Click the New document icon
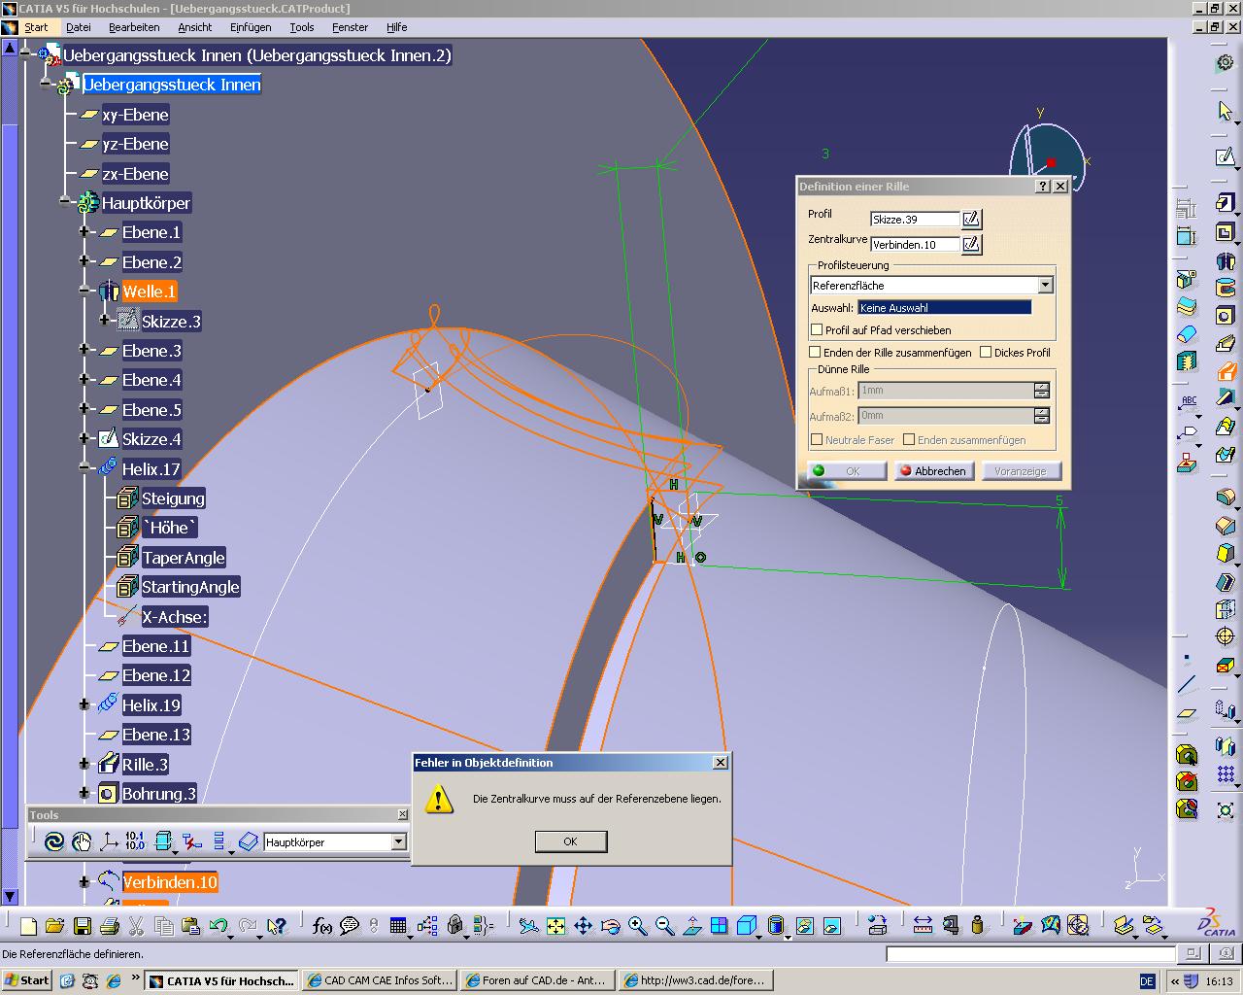The height and width of the screenshot is (995, 1243). tap(29, 926)
